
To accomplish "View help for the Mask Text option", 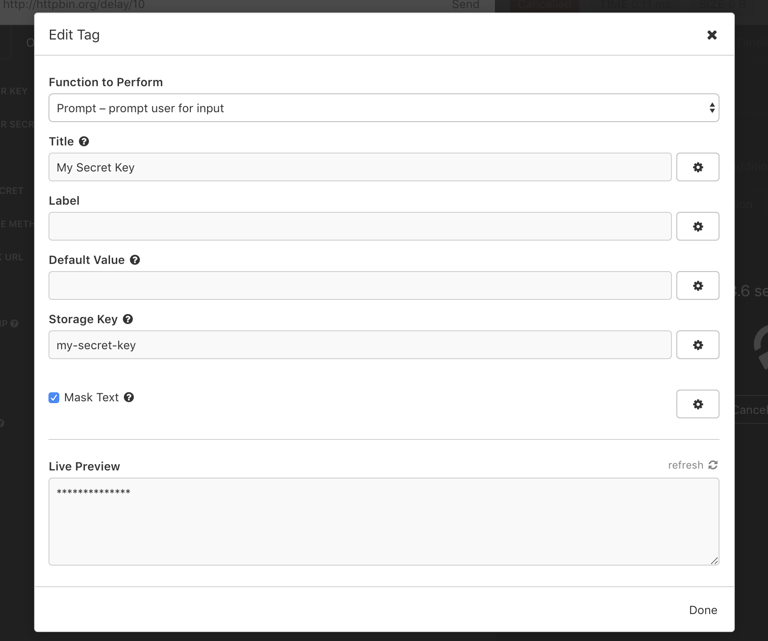I will 128,397.
